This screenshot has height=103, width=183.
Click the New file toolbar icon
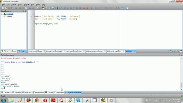pos(3,8)
